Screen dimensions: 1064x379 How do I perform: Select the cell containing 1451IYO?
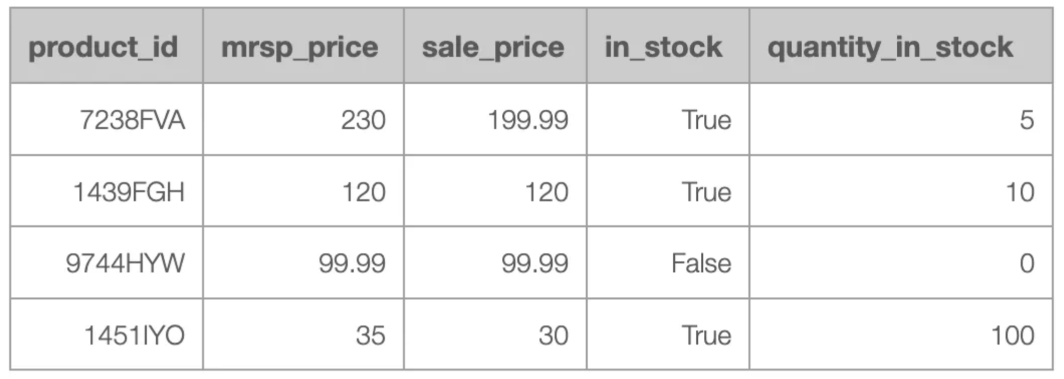[x=134, y=335]
